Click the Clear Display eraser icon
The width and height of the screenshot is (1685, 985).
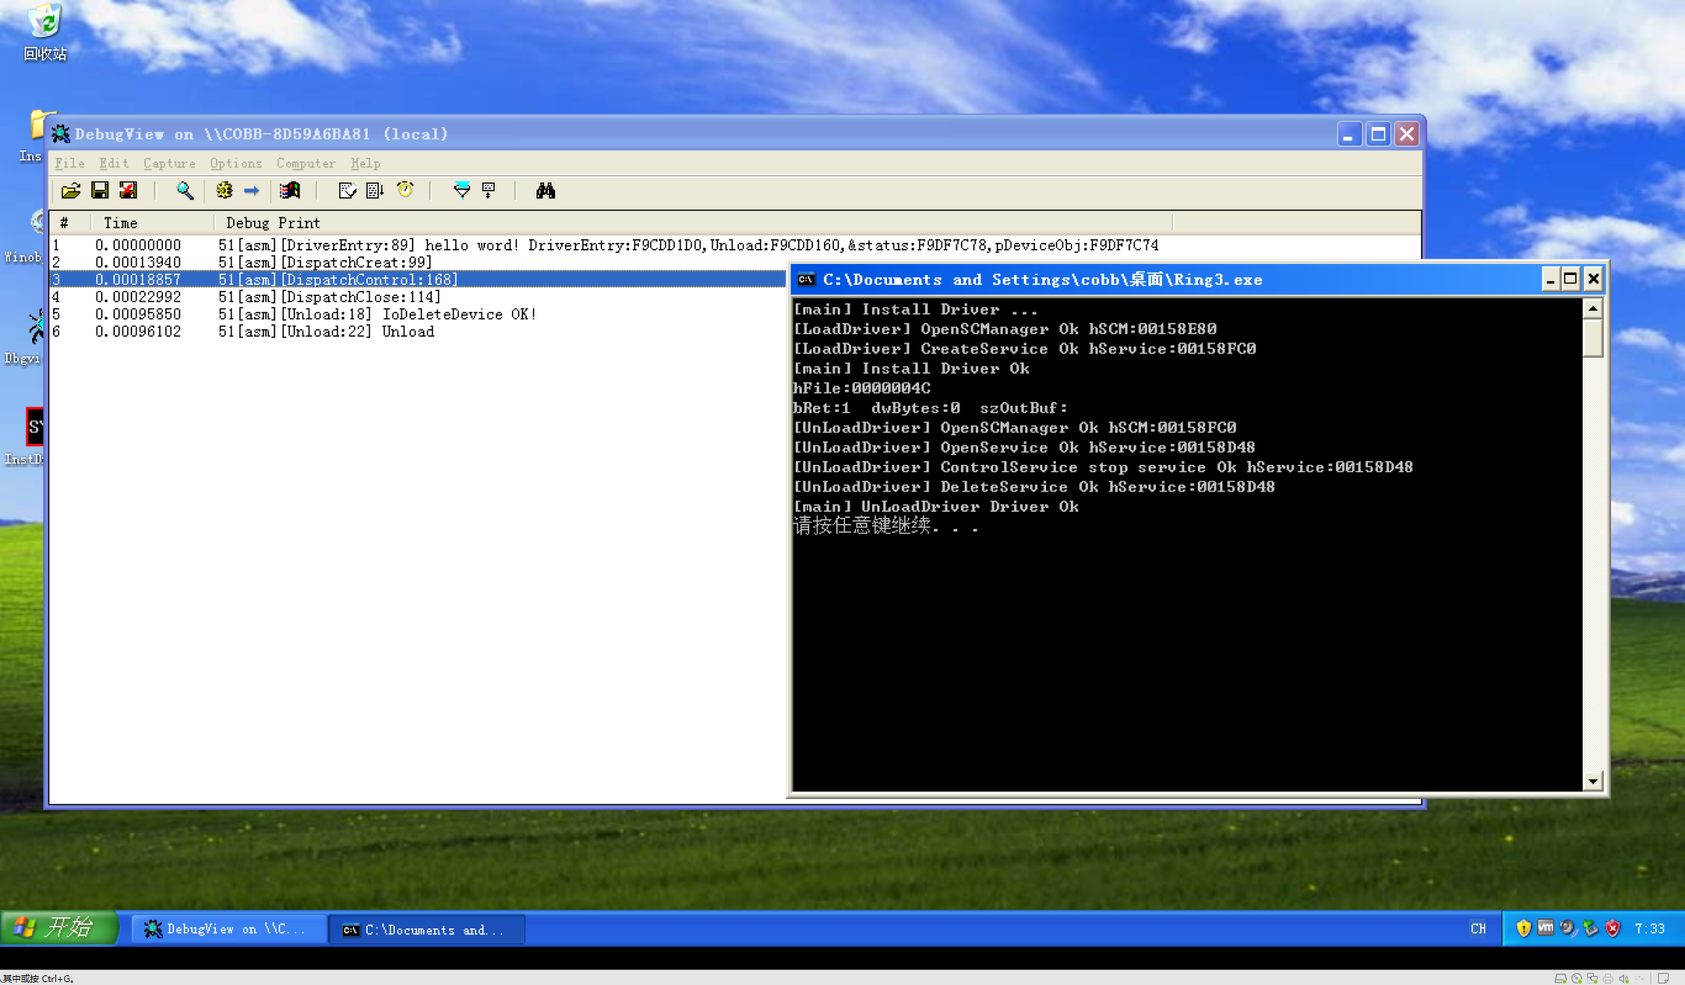(x=347, y=191)
